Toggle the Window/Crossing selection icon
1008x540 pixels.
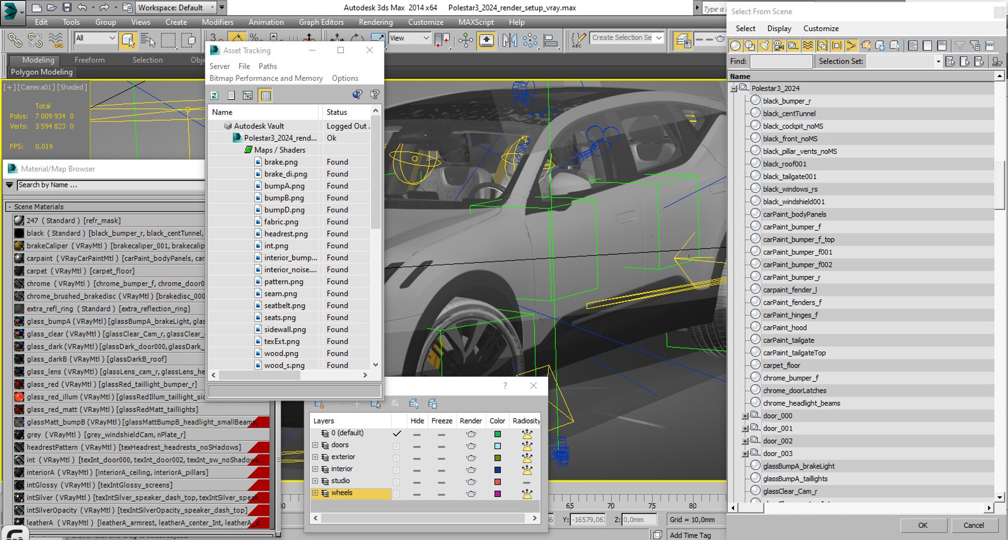[x=188, y=40]
